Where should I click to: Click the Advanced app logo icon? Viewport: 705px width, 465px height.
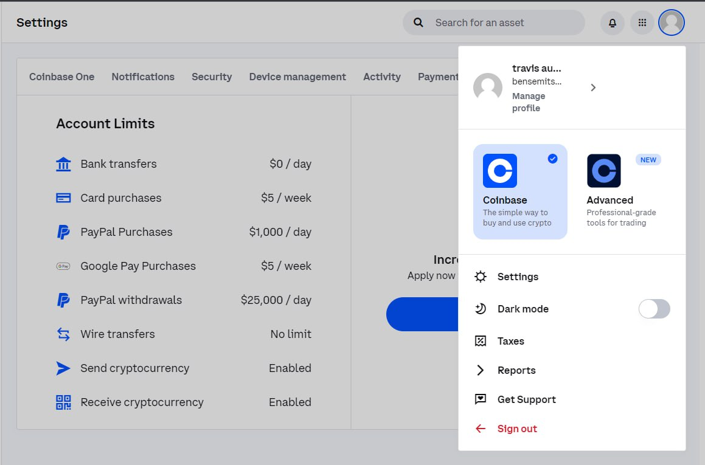point(603,171)
